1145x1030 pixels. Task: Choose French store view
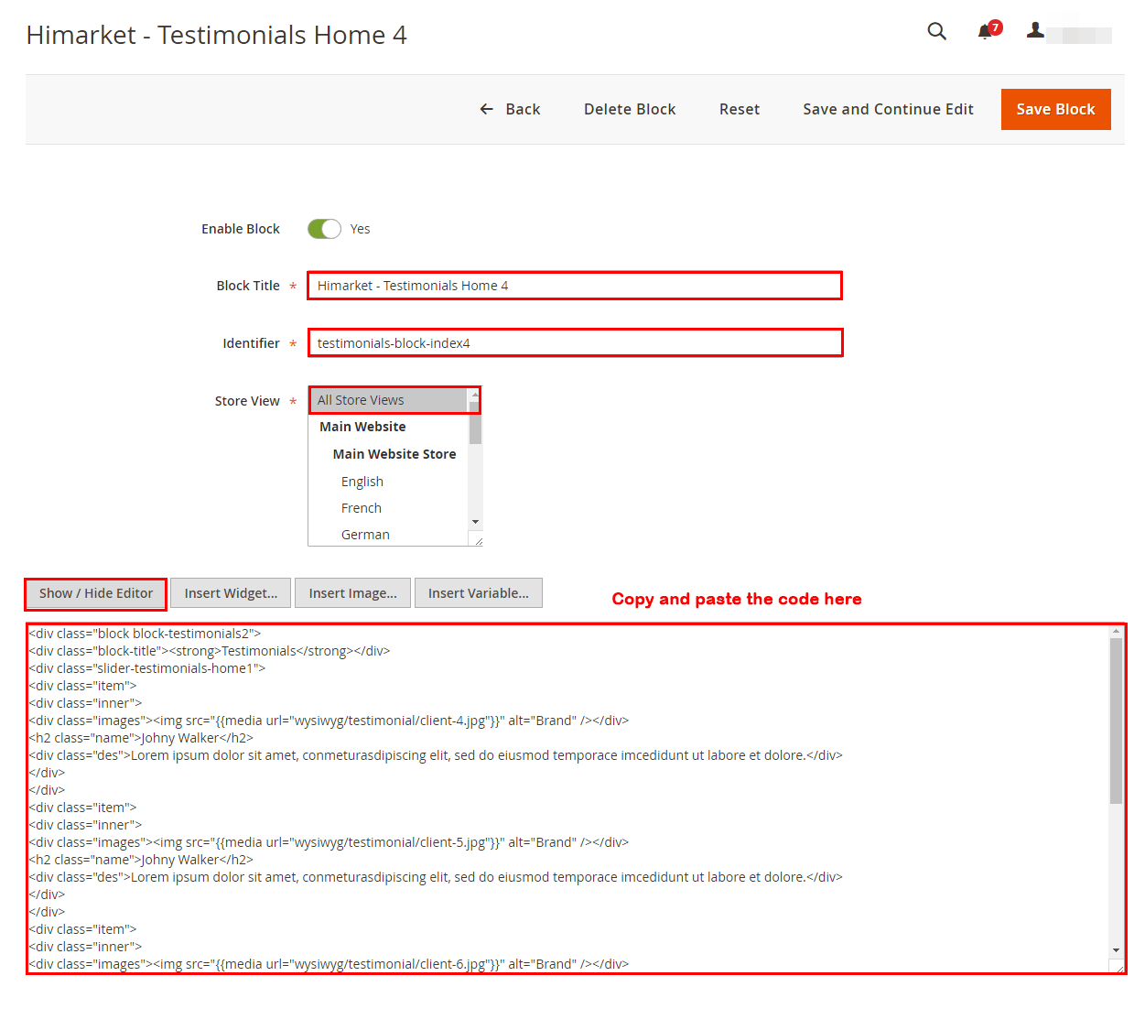click(362, 508)
